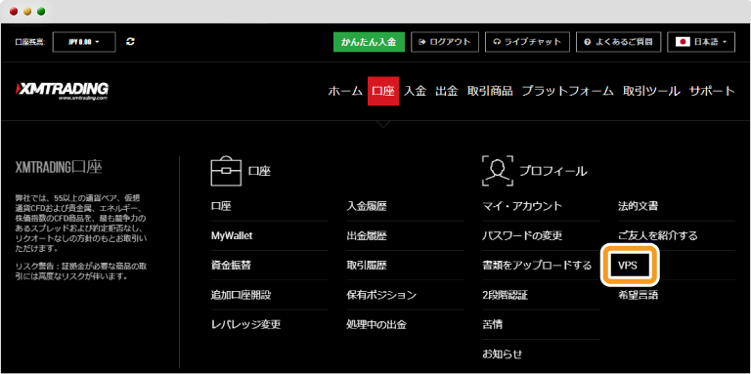
Task: Click the red macOS close window button
Action: pyautogui.click(x=14, y=12)
